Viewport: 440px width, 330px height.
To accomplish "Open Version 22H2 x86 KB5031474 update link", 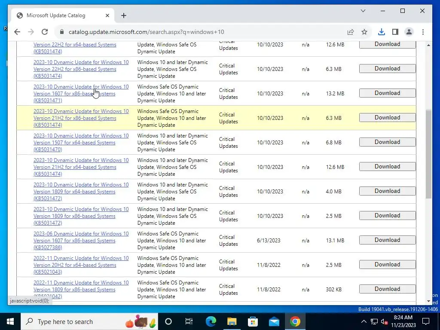I will click(x=81, y=69).
